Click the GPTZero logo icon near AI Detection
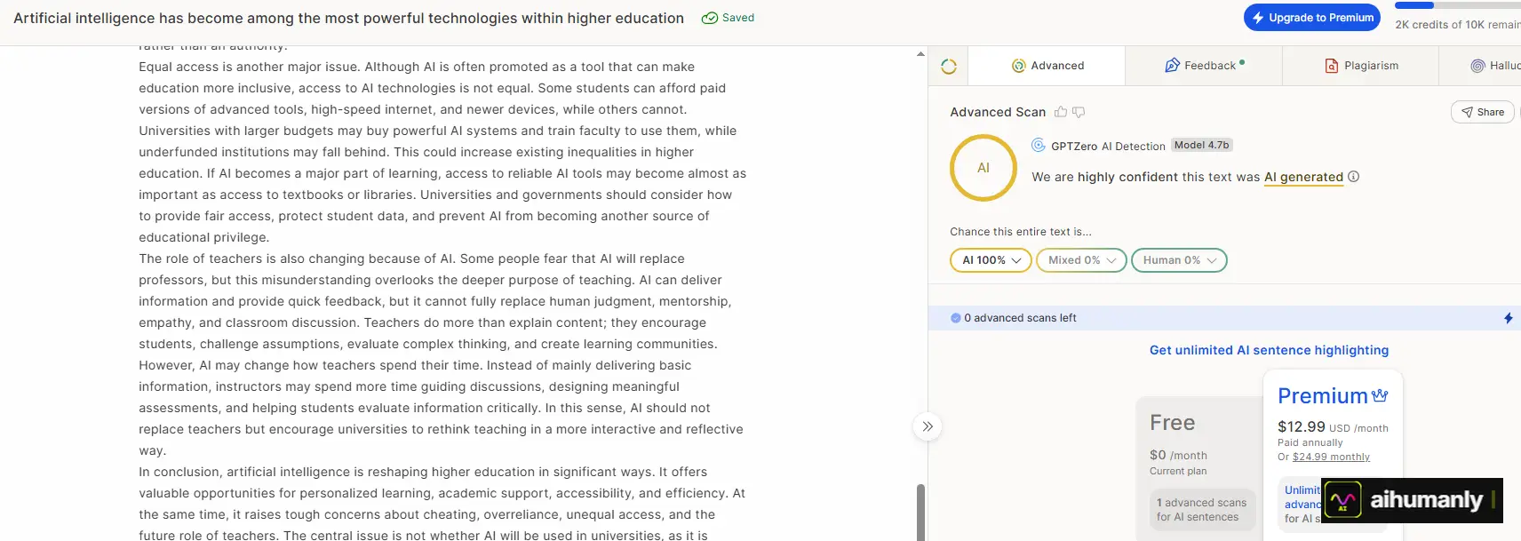This screenshot has width=1521, height=541. (x=1038, y=146)
